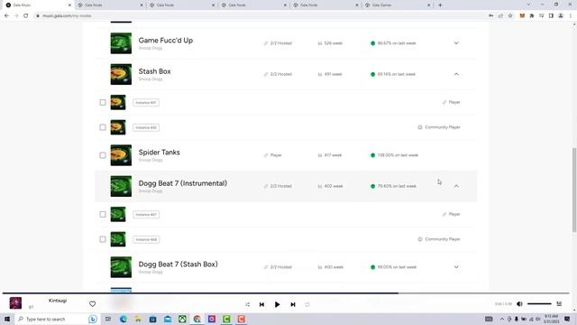Open the Chrome tab search dropdown

pos(528,5)
